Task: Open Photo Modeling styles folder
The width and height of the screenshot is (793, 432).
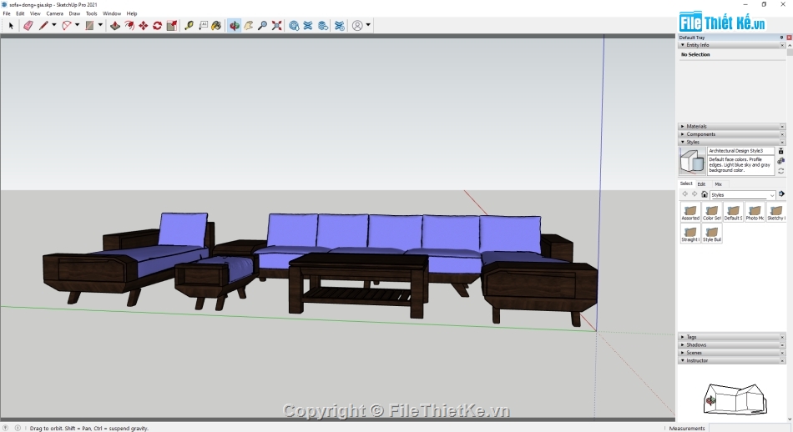Action: 755,212
